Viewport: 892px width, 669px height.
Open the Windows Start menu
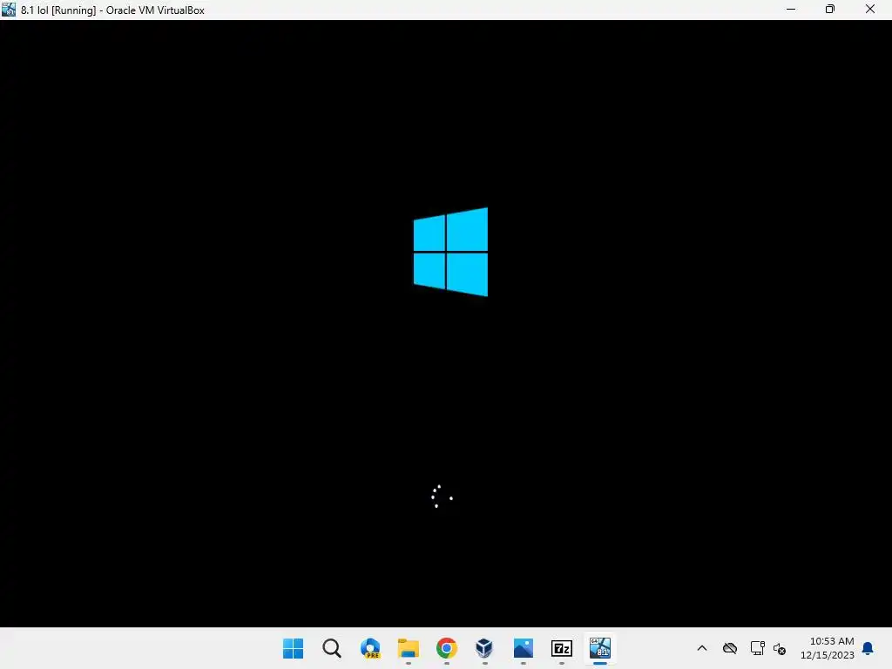(x=293, y=648)
